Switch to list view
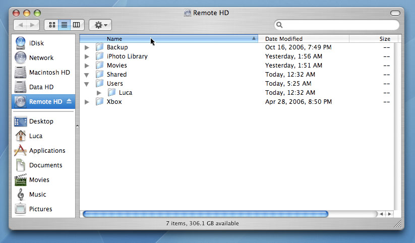Image resolution: width=415 pixels, height=243 pixels. [65, 25]
